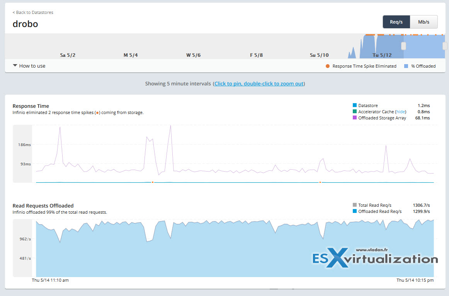Viewport: 449px width, 296px height.
Task: Click the Datastore blue legend swatch
Action: [354, 105]
